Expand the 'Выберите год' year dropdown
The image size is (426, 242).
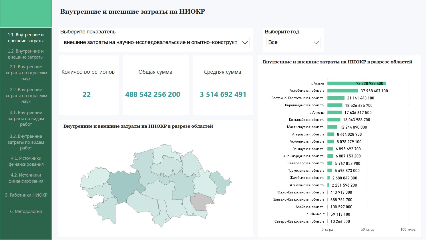(316, 43)
